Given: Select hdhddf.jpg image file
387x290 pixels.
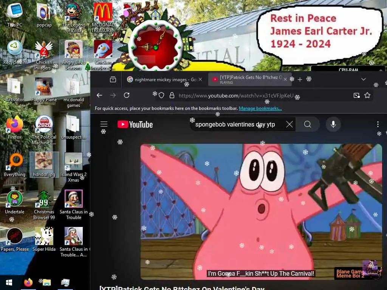Looking at the screenshot, I should (44, 165).
